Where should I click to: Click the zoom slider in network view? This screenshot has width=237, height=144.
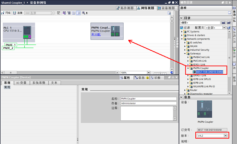160,73
